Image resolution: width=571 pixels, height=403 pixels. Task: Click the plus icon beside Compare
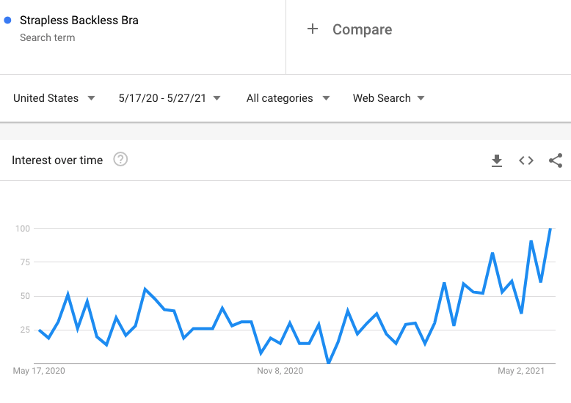(x=313, y=29)
